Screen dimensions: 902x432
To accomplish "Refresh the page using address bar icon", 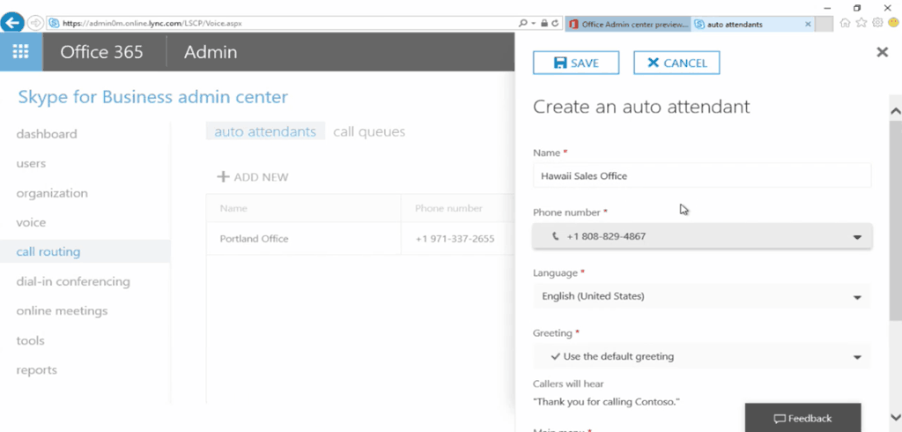I will (555, 23).
